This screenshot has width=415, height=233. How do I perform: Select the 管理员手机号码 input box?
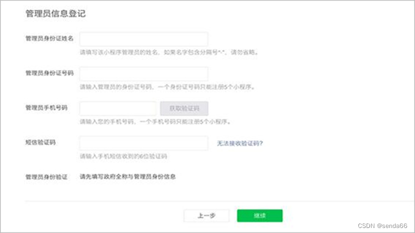[118, 108]
